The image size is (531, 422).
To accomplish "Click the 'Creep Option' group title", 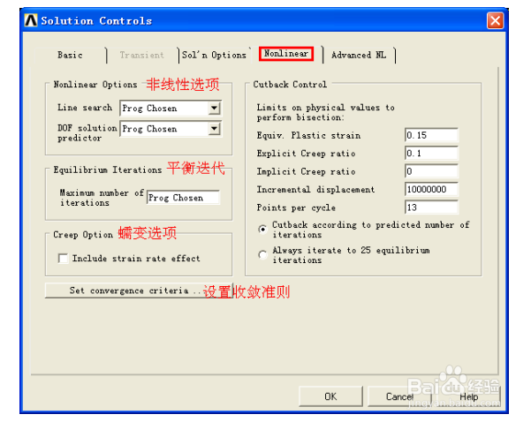I will [83, 235].
